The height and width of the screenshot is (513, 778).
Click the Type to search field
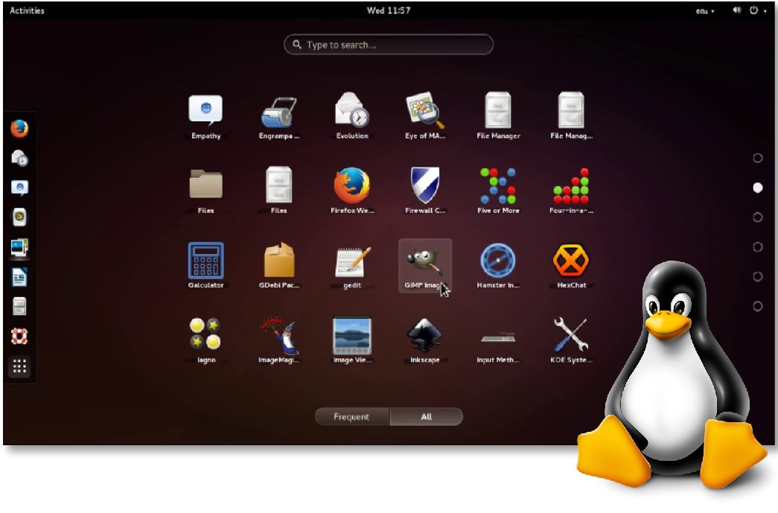(x=389, y=45)
